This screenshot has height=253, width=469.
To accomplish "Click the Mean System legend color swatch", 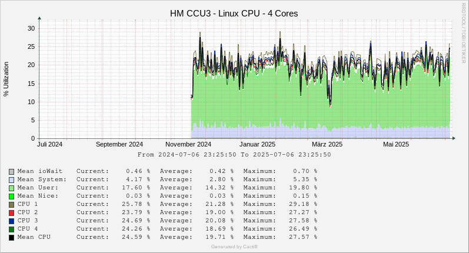I will (x=11, y=180).
